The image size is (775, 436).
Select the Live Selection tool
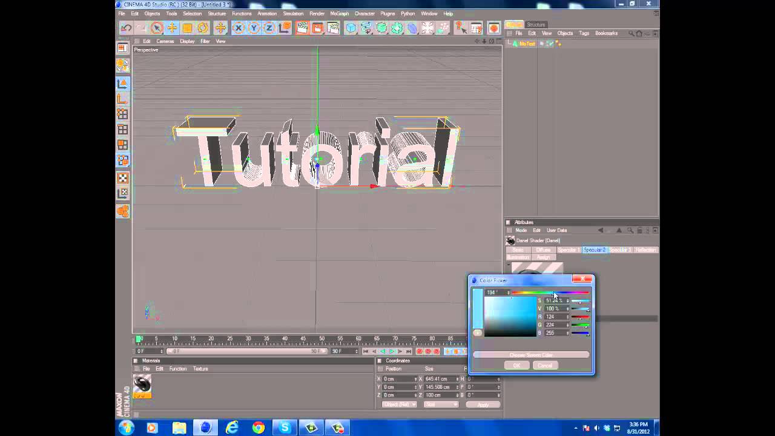click(x=157, y=28)
